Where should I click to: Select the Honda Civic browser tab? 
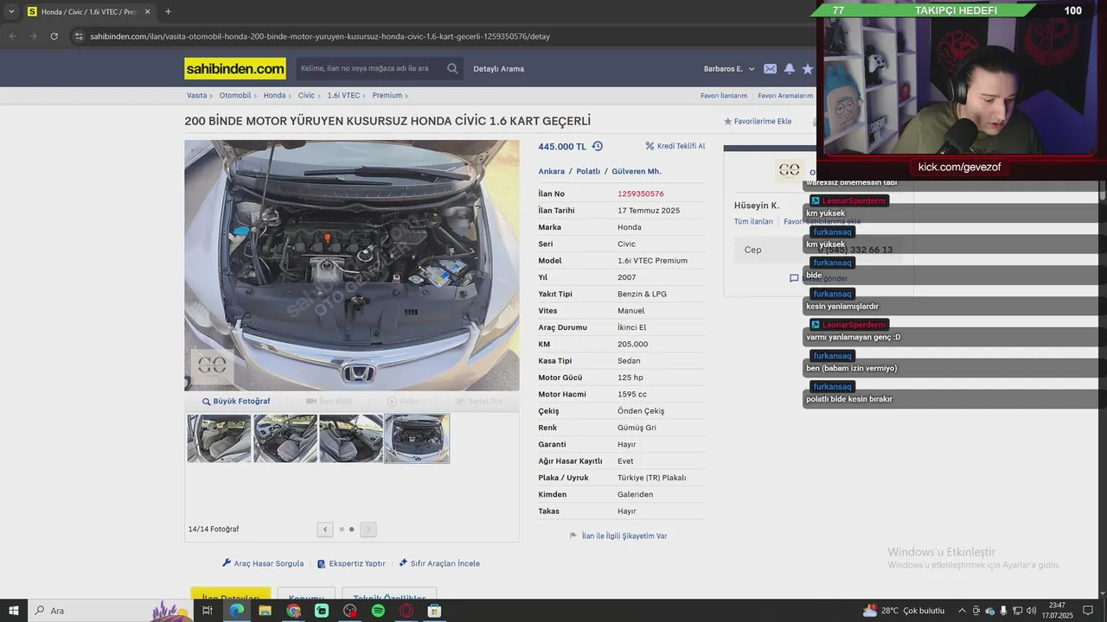(88, 12)
